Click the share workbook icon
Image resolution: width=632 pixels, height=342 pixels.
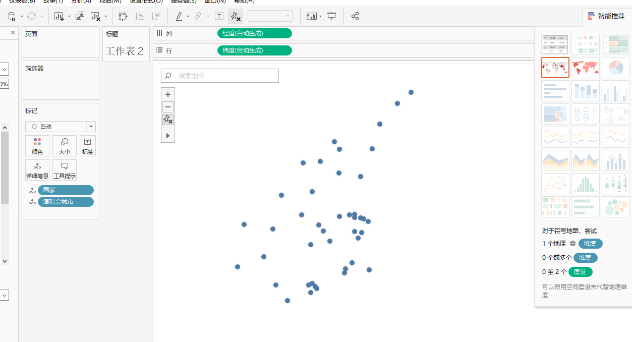355,16
